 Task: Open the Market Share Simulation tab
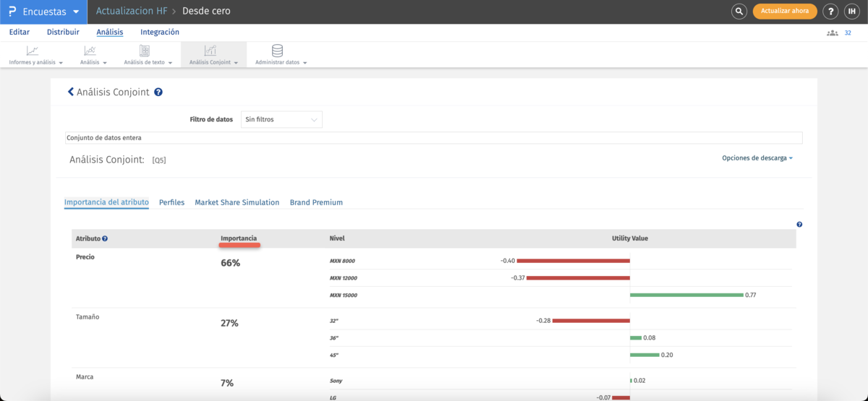pyautogui.click(x=237, y=202)
